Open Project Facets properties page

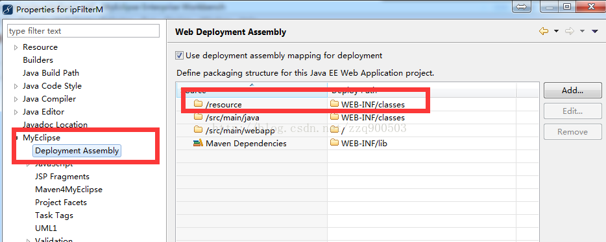click(x=61, y=203)
